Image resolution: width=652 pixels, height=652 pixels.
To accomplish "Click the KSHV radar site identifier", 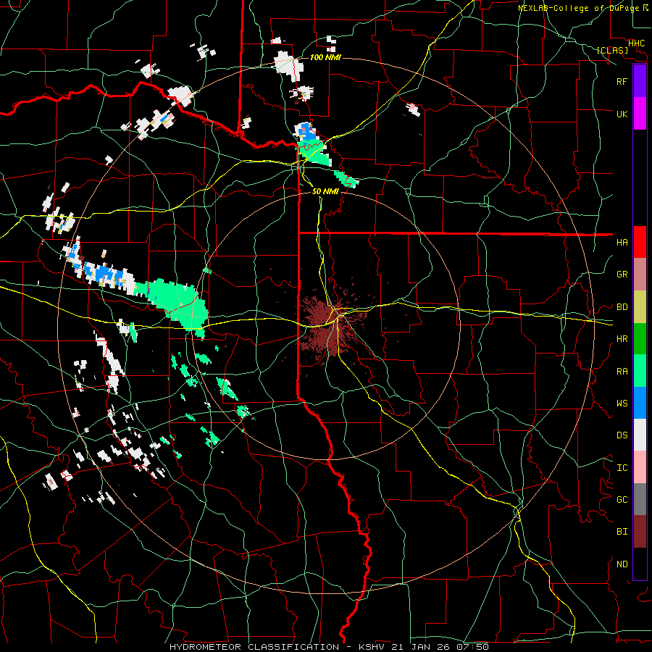I will 372,647.
